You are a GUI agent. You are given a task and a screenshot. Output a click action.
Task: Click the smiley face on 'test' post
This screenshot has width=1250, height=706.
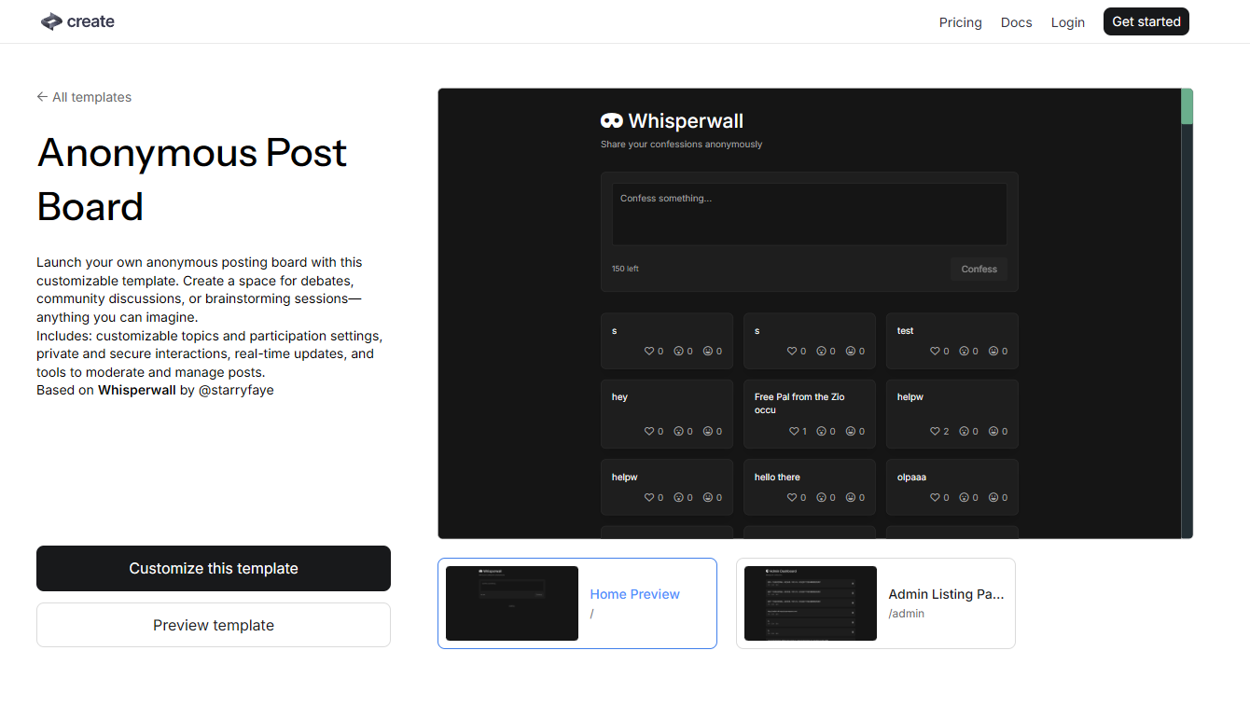(x=993, y=352)
